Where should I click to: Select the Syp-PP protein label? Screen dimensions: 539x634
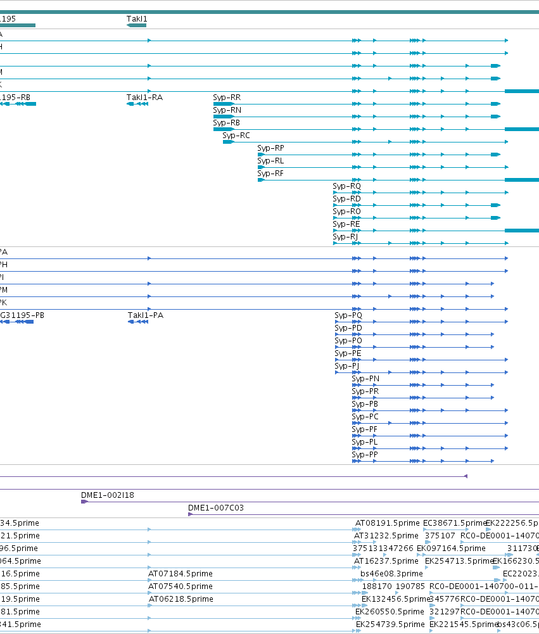(x=365, y=455)
